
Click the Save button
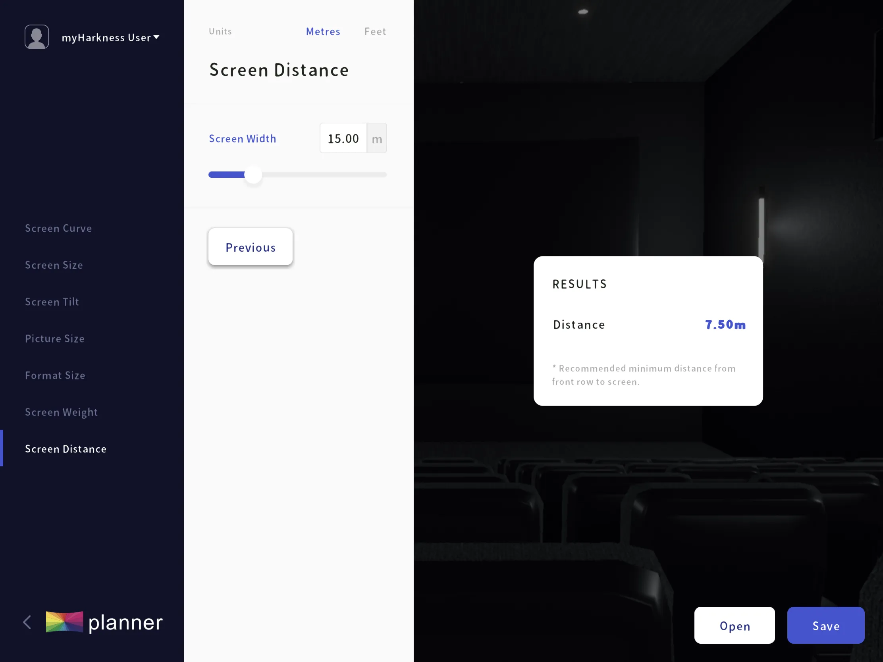[826, 624]
